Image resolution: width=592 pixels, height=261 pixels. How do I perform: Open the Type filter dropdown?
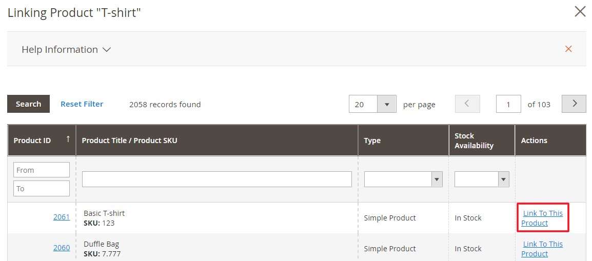click(403, 179)
